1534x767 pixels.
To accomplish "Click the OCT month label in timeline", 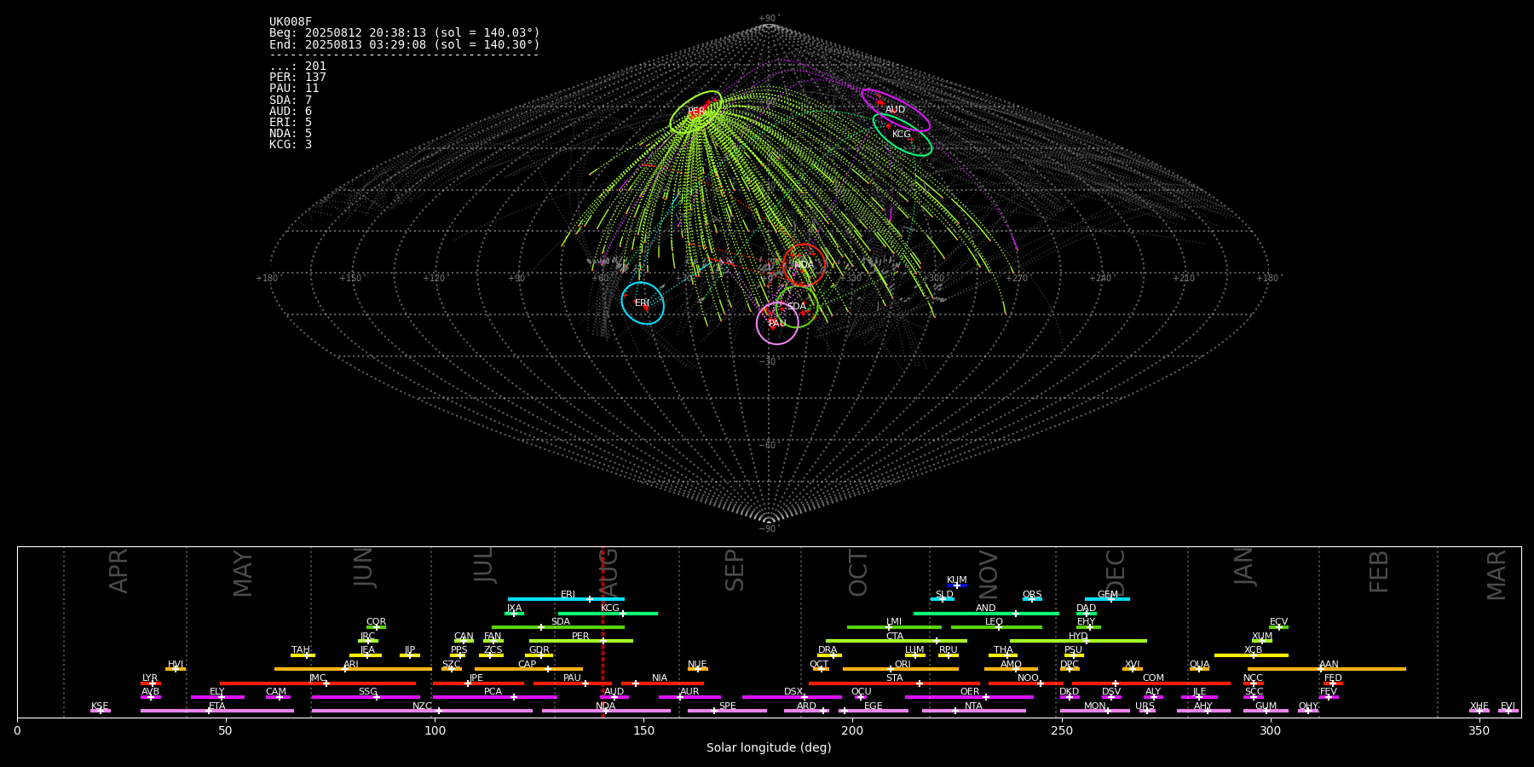I will (x=858, y=573).
